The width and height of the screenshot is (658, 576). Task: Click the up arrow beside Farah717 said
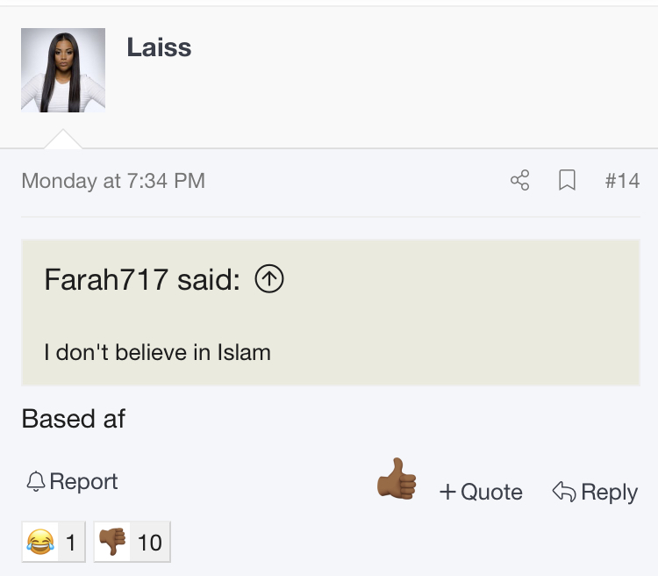tap(269, 280)
